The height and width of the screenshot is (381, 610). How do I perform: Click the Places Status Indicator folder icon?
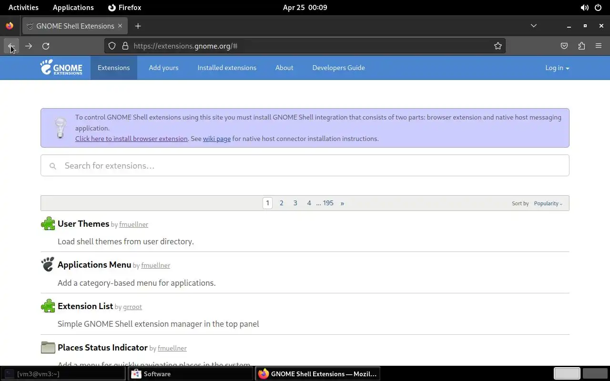pos(48,348)
